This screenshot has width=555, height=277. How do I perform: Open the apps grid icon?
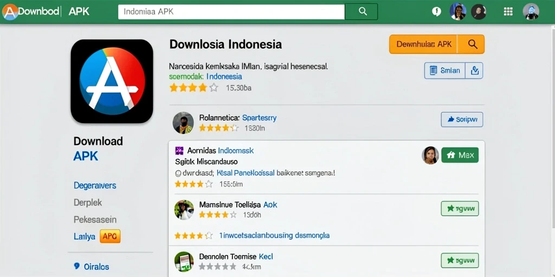508,12
